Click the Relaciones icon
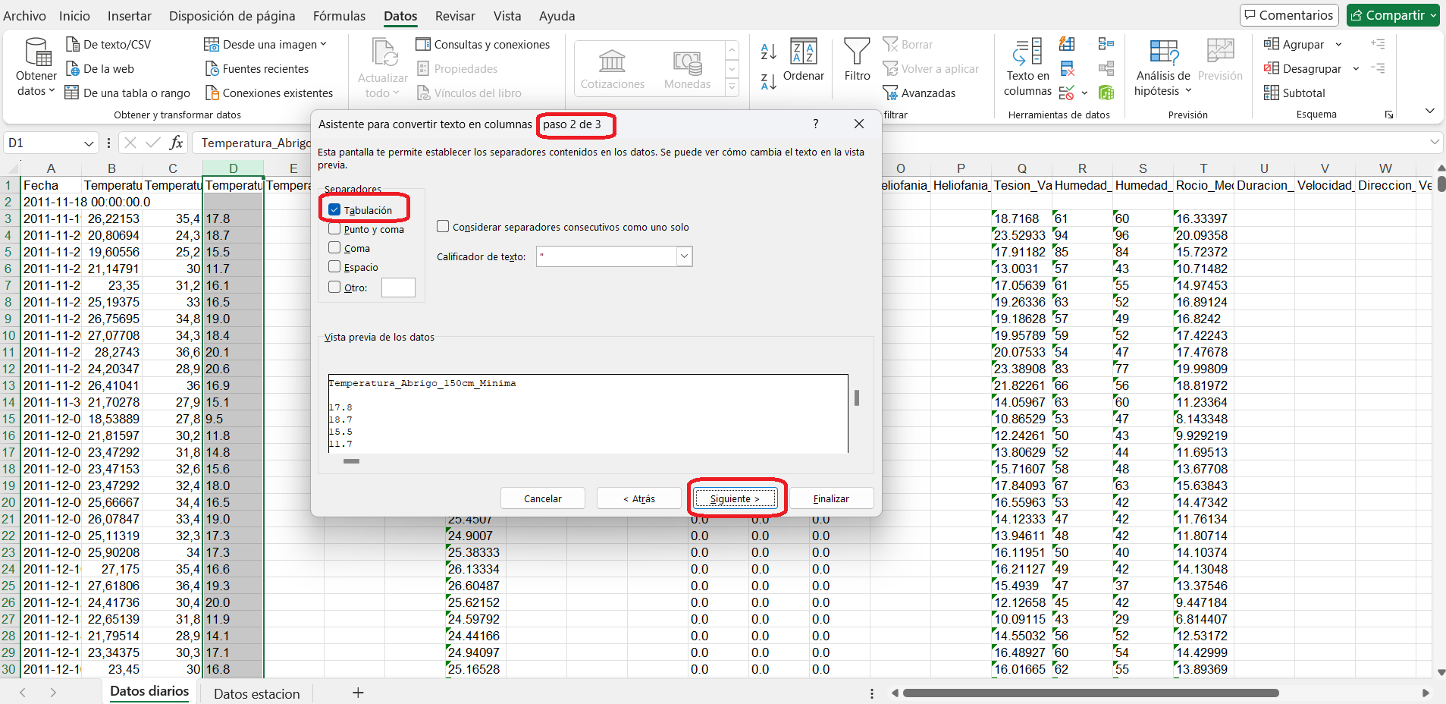This screenshot has width=1446, height=704. point(1106,69)
